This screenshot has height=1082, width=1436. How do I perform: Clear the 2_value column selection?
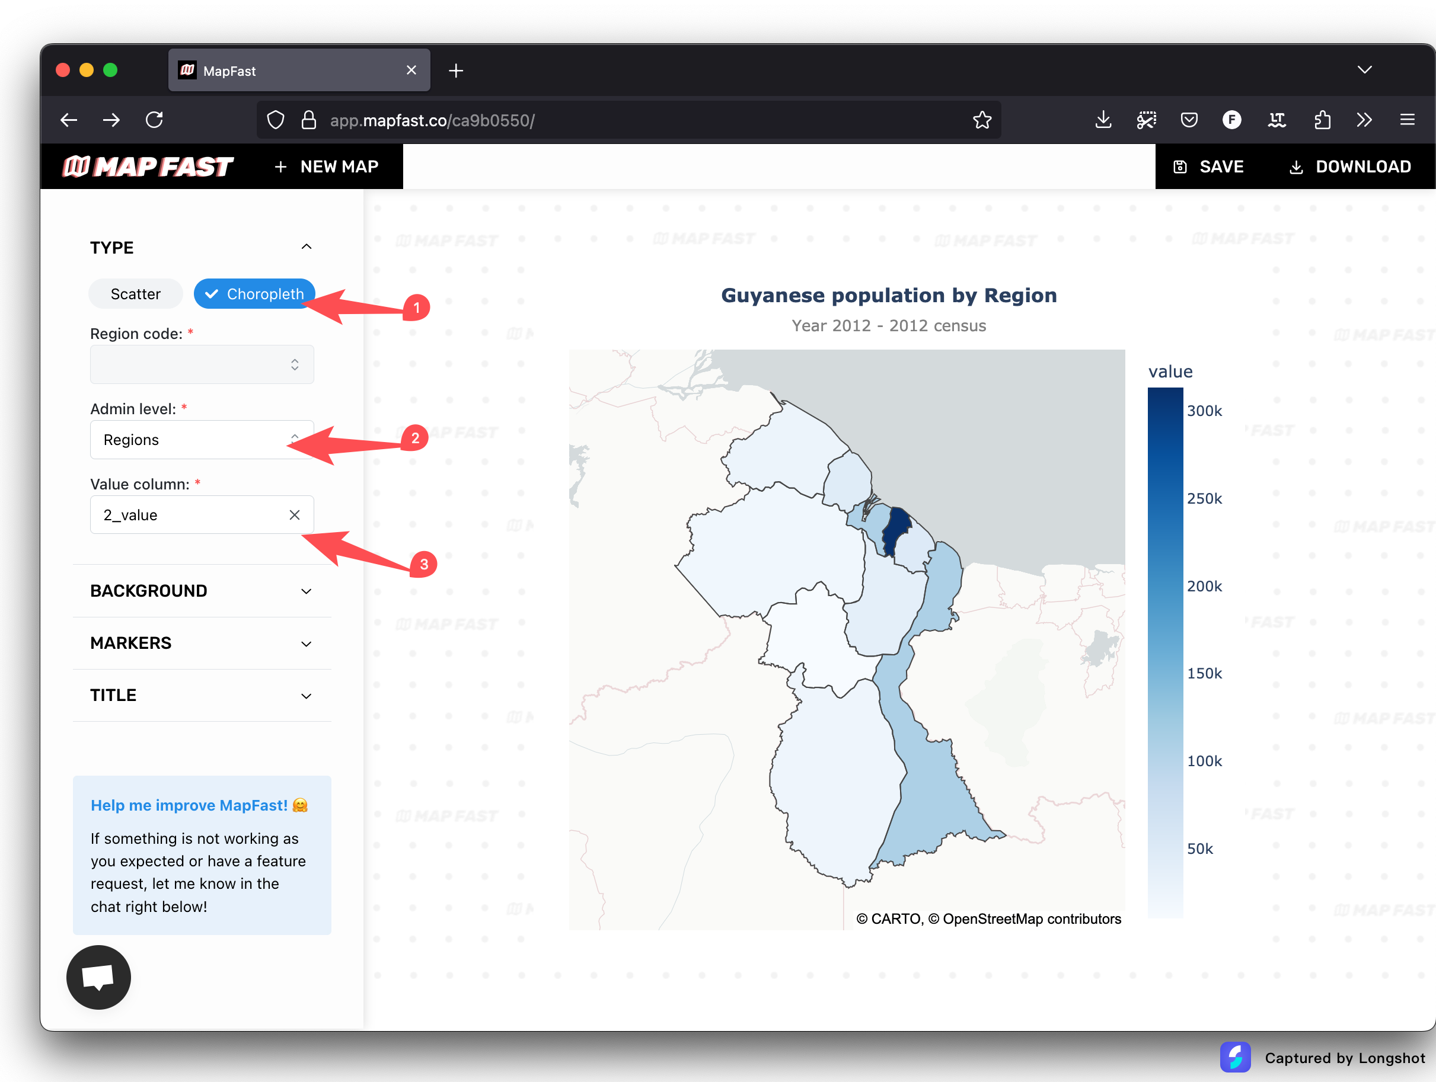(295, 515)
